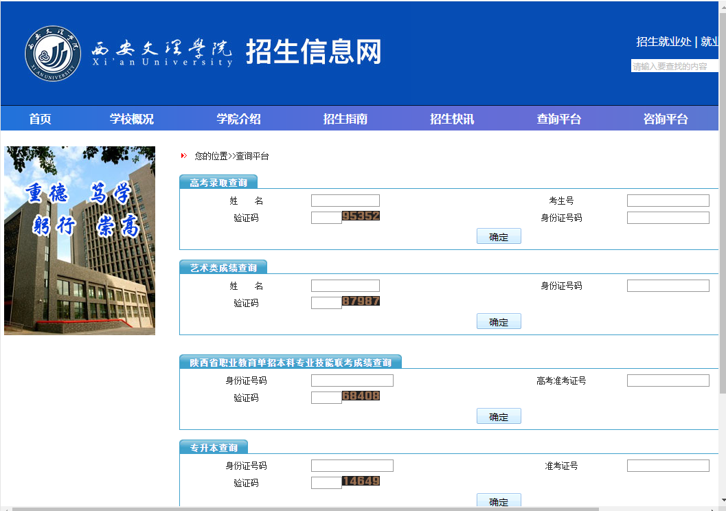This screenshot has width=726, height=511.
Task: Open the 首页 navigation menu item
Action: tap(40, 119)
